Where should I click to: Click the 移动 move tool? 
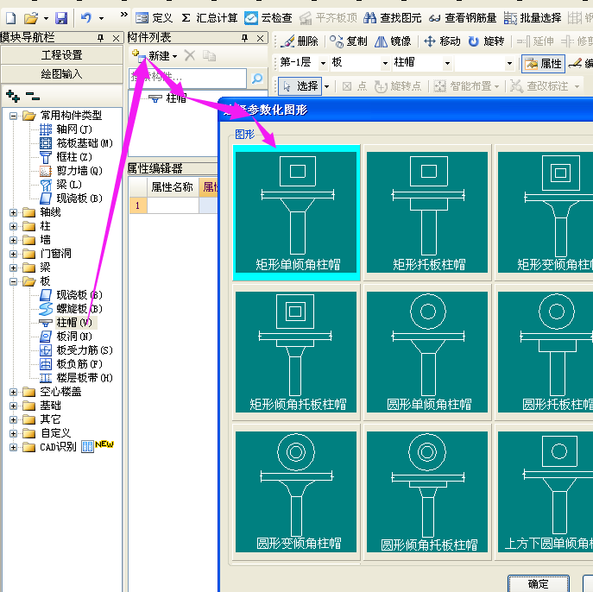(442, 41)
